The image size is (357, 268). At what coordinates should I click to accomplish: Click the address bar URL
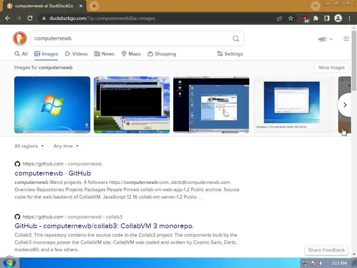pos(102,18)
